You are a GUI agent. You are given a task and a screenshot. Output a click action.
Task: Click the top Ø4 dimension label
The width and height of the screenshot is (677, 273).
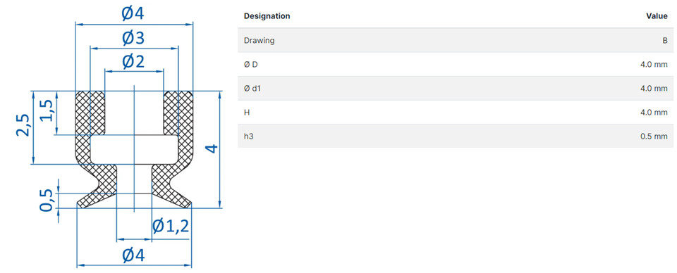click(133, 14)
